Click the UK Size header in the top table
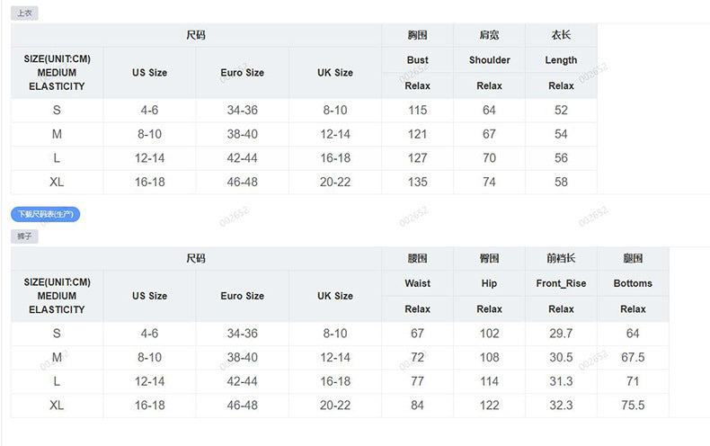 point(334,73)
